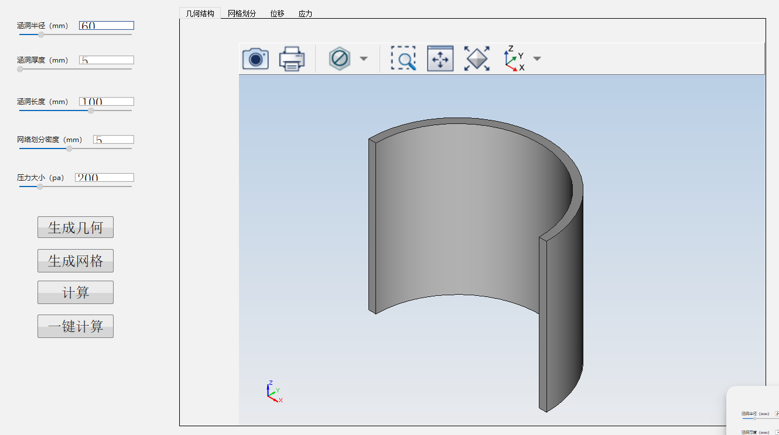Viewport: 779px width, 435px height.
Task: Click the 涵洞半径 slider handle
Action: click(x=41, y=34)
